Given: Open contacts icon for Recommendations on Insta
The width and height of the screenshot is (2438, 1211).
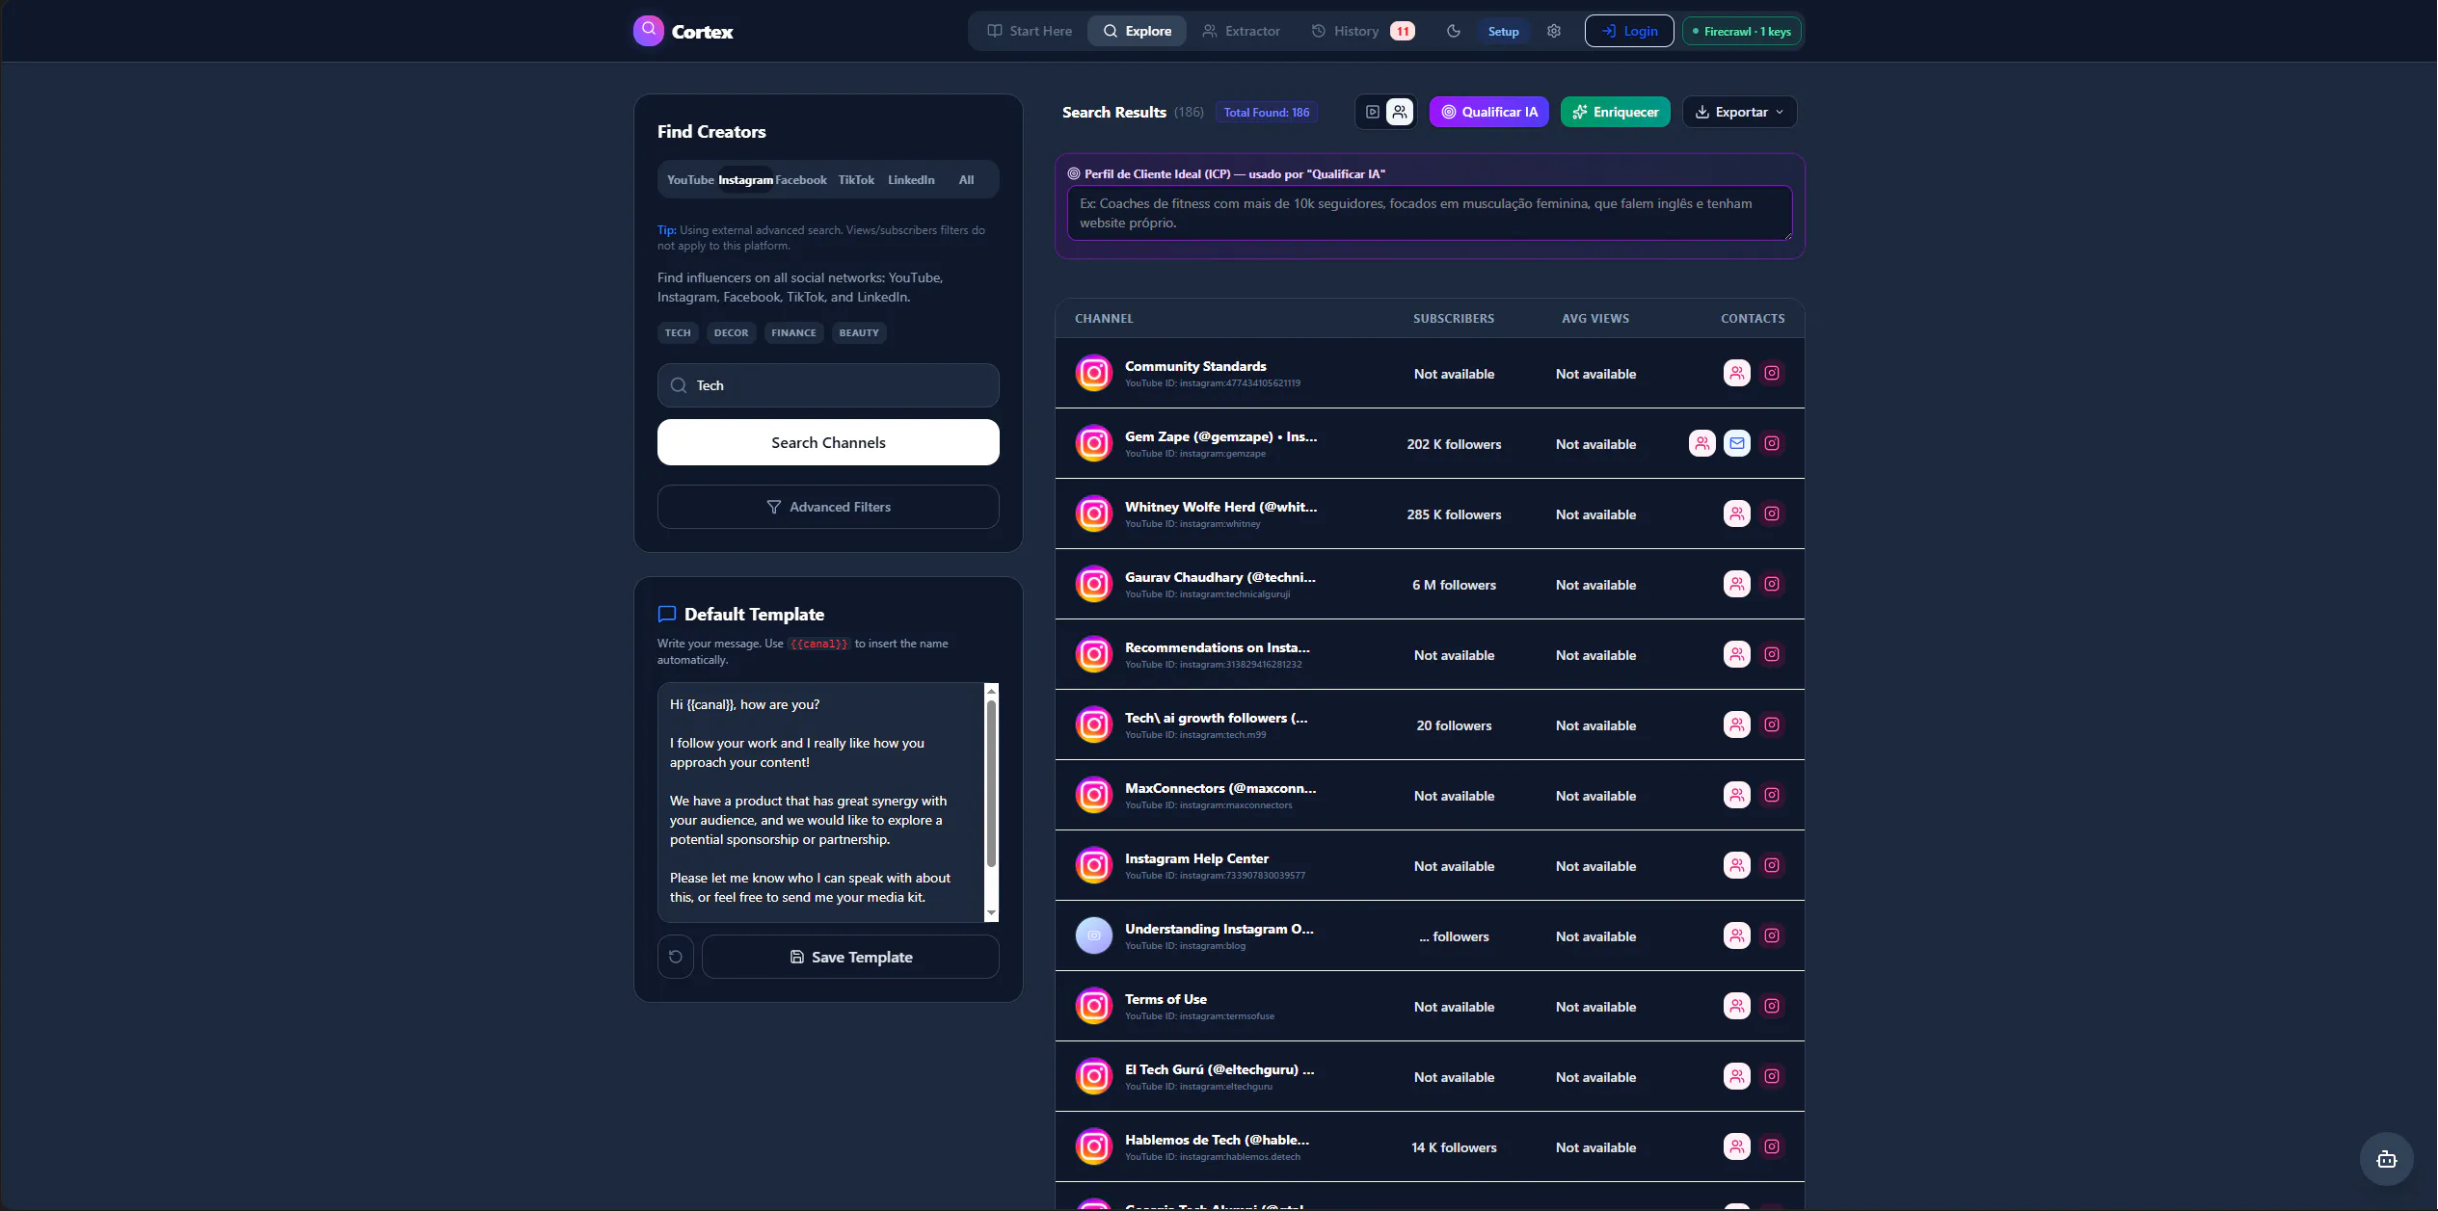Looking at the screenshot, I should pos(1737,654).
